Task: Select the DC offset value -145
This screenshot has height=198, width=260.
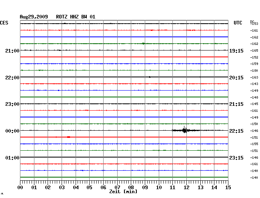Action: [254, 104]
